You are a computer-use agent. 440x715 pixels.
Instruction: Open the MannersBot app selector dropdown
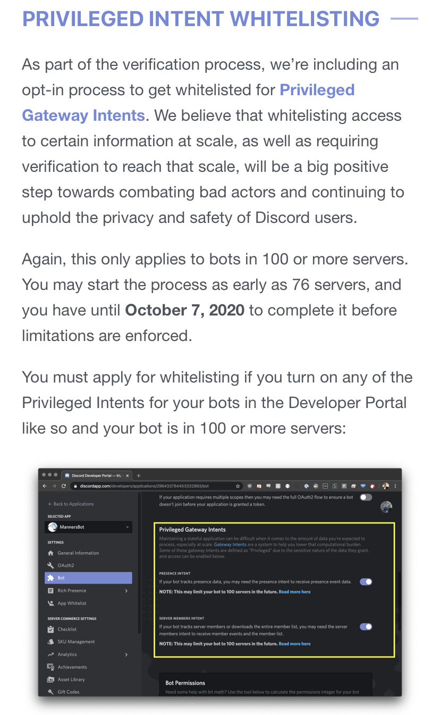coord(88,527)
